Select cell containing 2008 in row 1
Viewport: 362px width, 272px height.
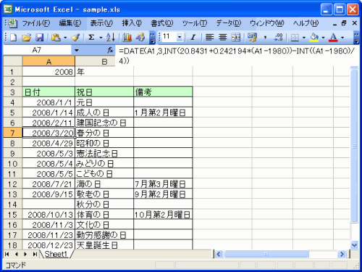point(49,72)
